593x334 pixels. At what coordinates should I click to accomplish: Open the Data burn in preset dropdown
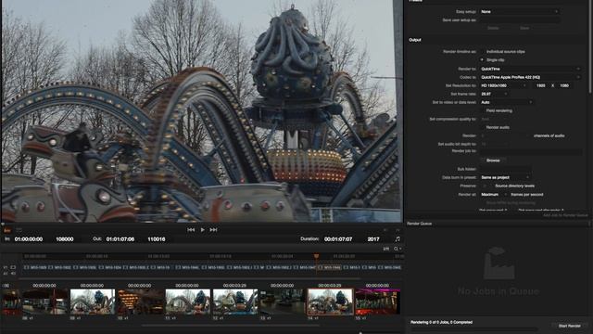click(505, 177)
